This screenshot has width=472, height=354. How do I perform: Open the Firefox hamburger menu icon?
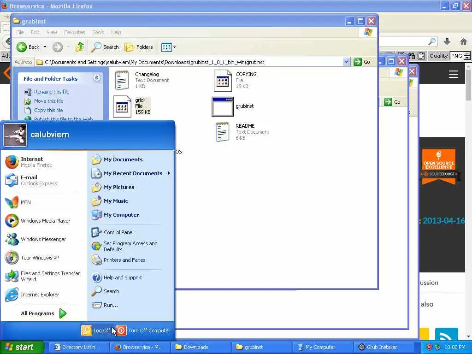[454, 74]
